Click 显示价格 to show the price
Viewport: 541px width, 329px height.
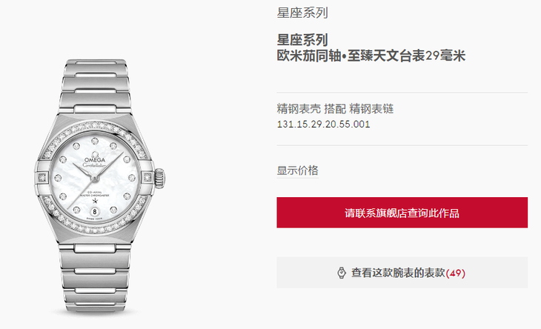pyautogui.click(x=297, y=170)
